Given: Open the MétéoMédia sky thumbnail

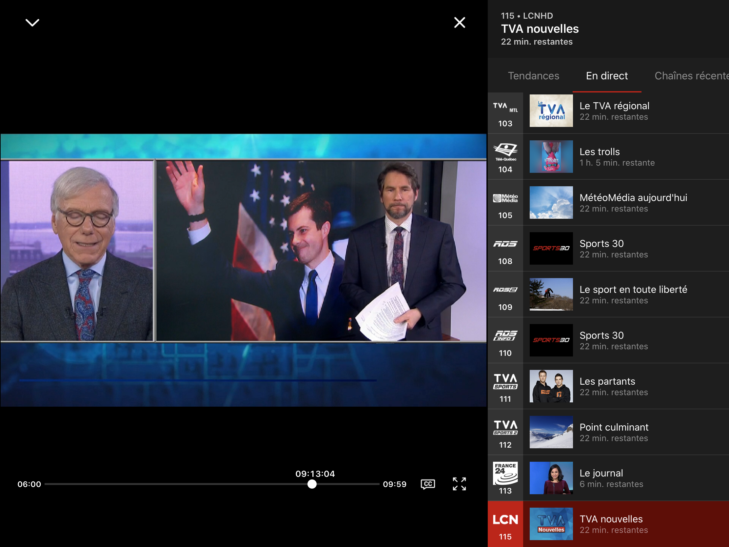Looking at the screenshot, I should tap(551, 202).
